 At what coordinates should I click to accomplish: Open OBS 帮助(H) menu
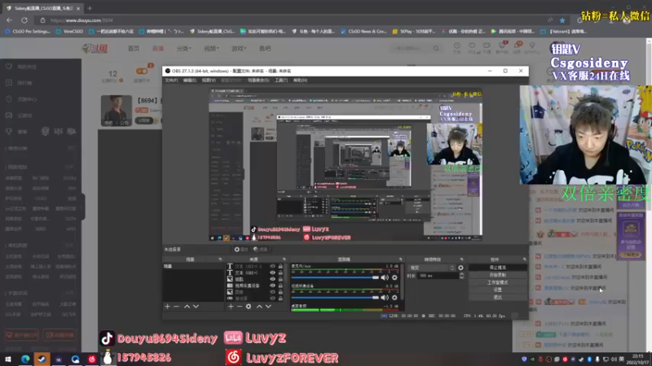pos(300,80)
